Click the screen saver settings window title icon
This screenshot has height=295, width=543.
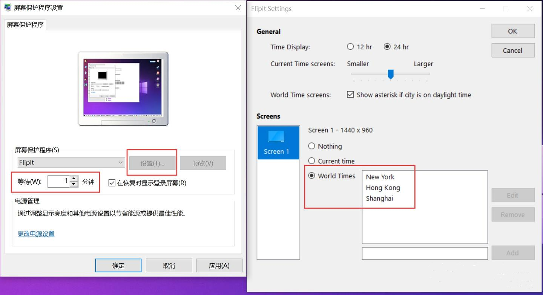[8, 8]
